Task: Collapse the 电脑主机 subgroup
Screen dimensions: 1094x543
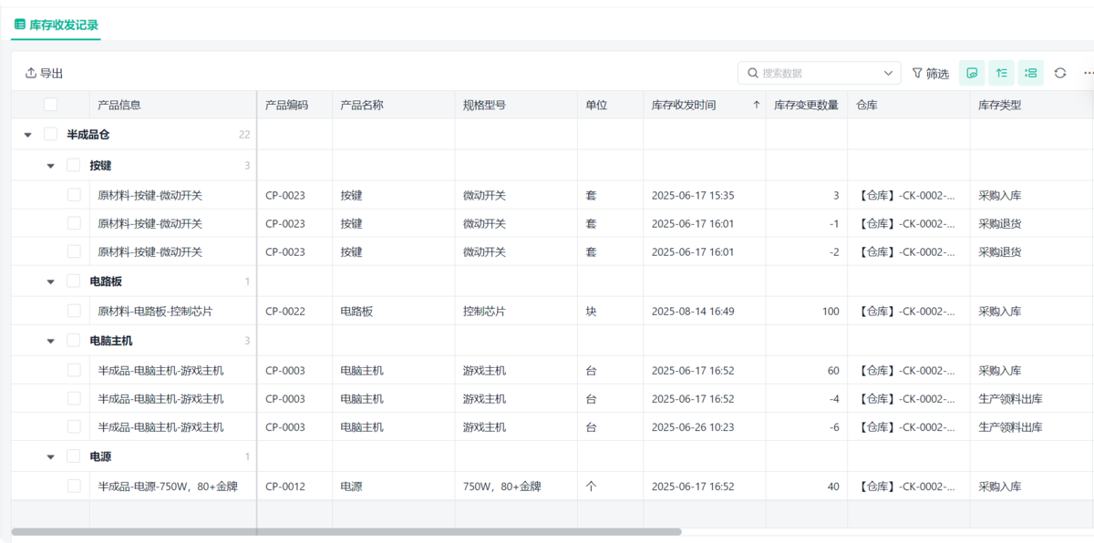Action: [x=51, y=342]
